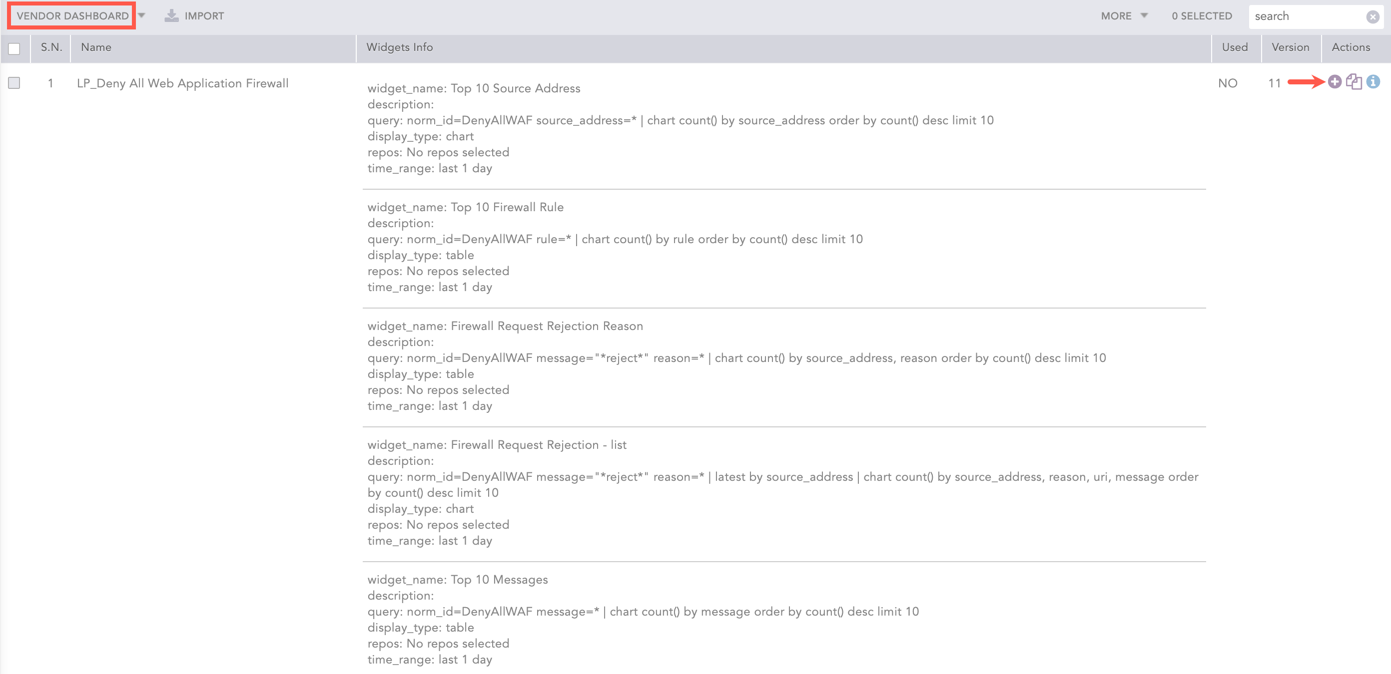Screen dimensions: 1391x674
Task: Click the Used column header
Action: tap(1235, 47)
